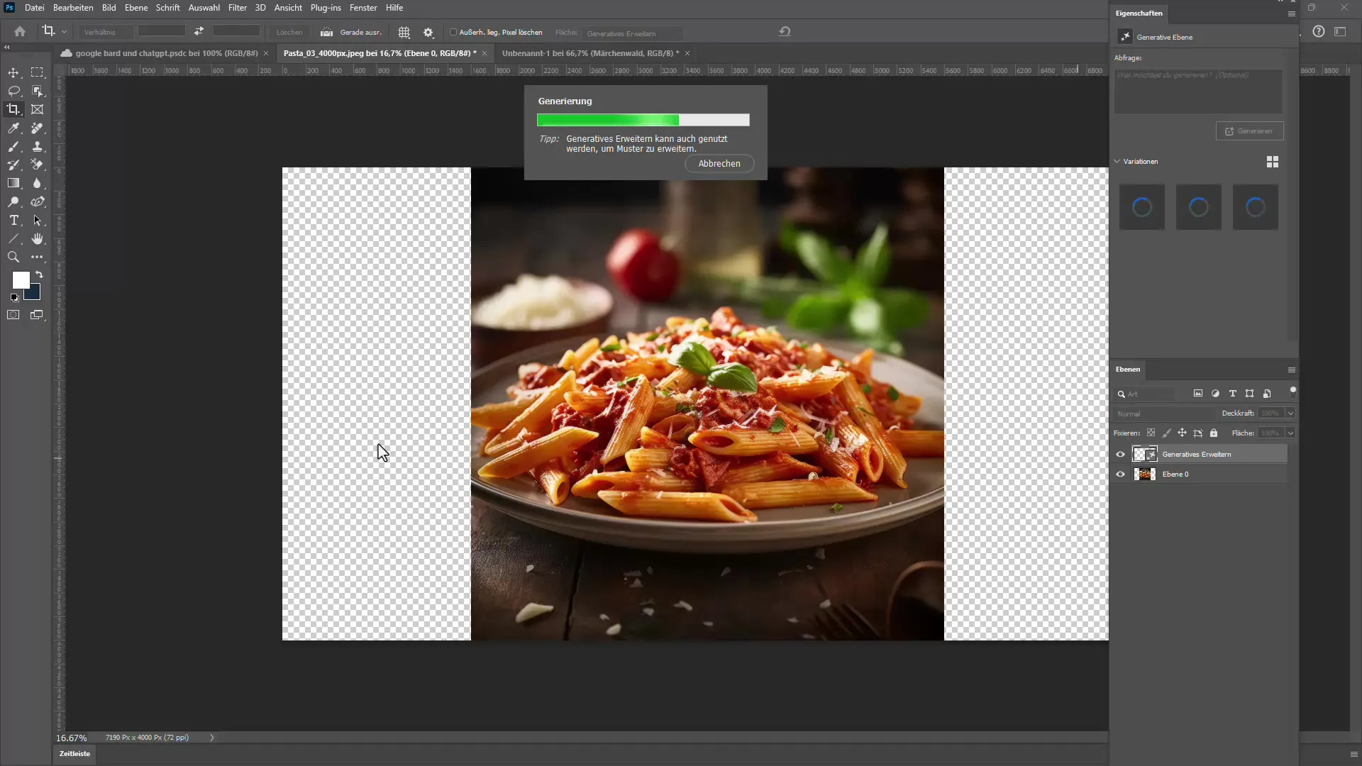The image size is (1362, 766).
Task: Click Filter menu item
Action: [237, 8]
